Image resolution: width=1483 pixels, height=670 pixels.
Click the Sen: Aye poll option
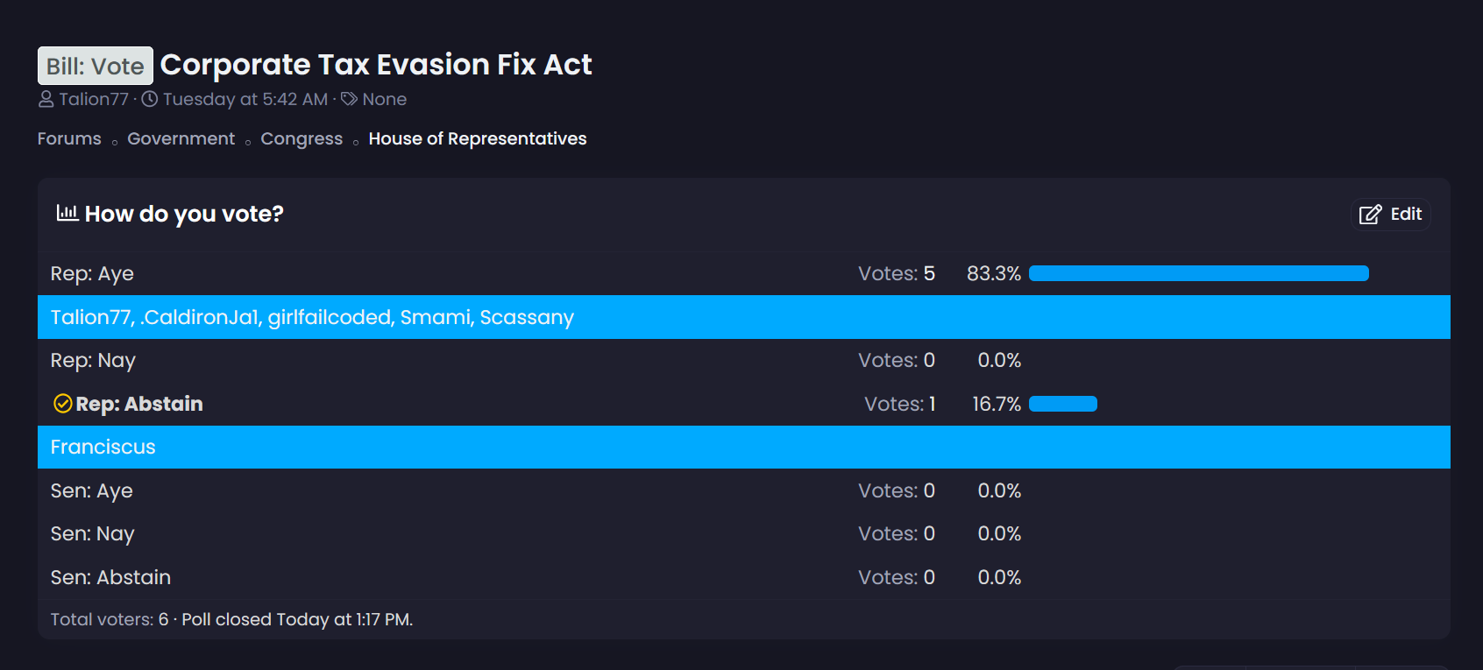click(x=91, y=491)
